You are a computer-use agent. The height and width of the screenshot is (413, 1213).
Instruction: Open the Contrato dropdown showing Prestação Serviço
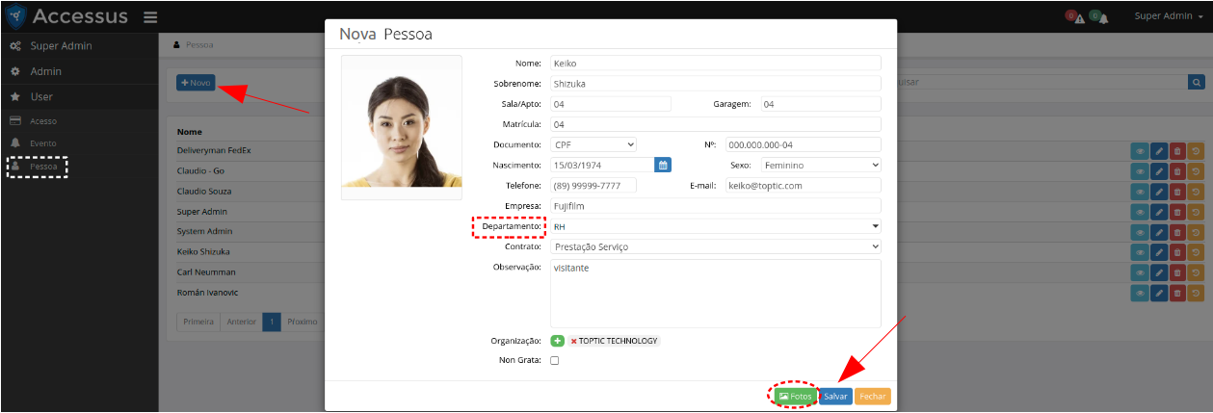point(715,246)
